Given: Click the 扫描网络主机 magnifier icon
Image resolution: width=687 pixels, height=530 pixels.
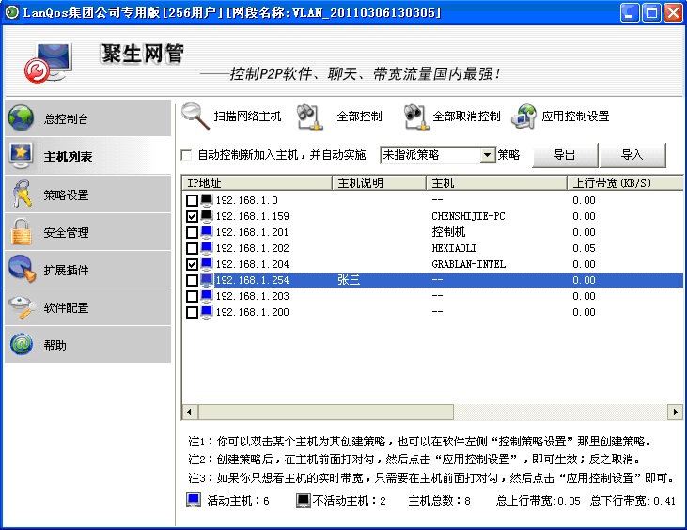Looking at the screenshot, I should 195,116.
